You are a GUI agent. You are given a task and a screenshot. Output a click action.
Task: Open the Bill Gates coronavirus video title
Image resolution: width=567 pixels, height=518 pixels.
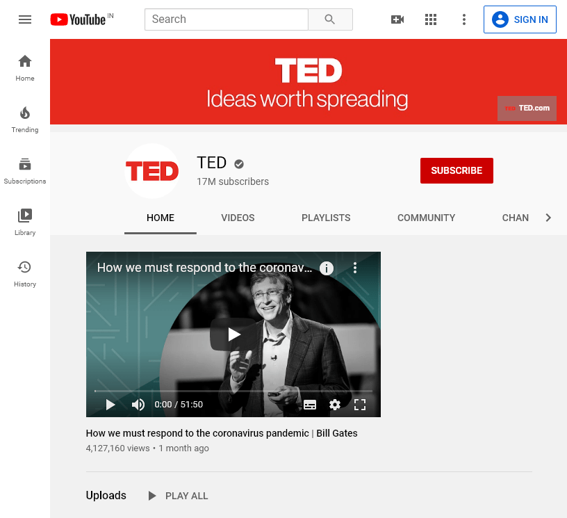[222, 433]
